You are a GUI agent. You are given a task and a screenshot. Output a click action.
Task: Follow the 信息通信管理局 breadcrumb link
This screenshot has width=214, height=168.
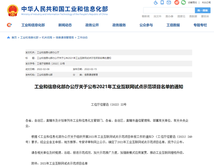click(x=65, y=38)
